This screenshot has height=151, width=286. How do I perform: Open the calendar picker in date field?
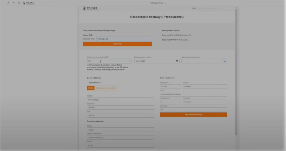pos(176,61)
